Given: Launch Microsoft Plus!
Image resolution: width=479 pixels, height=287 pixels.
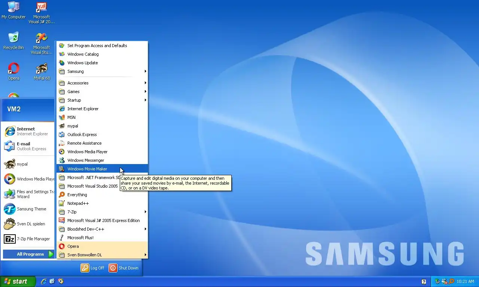Looking at the screenshot, I should pos(102,238).
